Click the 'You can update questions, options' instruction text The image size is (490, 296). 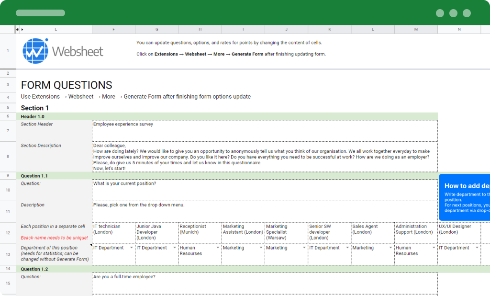229,43
